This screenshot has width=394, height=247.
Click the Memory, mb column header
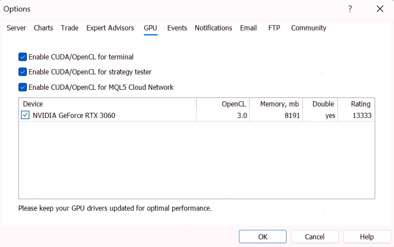tap(276, 104)
